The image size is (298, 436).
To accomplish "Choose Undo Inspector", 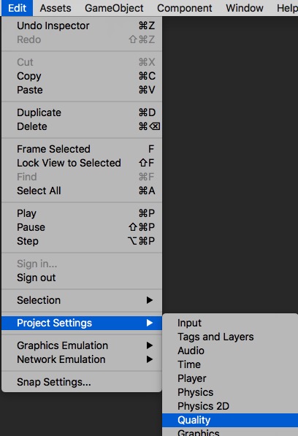I will [82, 26].
